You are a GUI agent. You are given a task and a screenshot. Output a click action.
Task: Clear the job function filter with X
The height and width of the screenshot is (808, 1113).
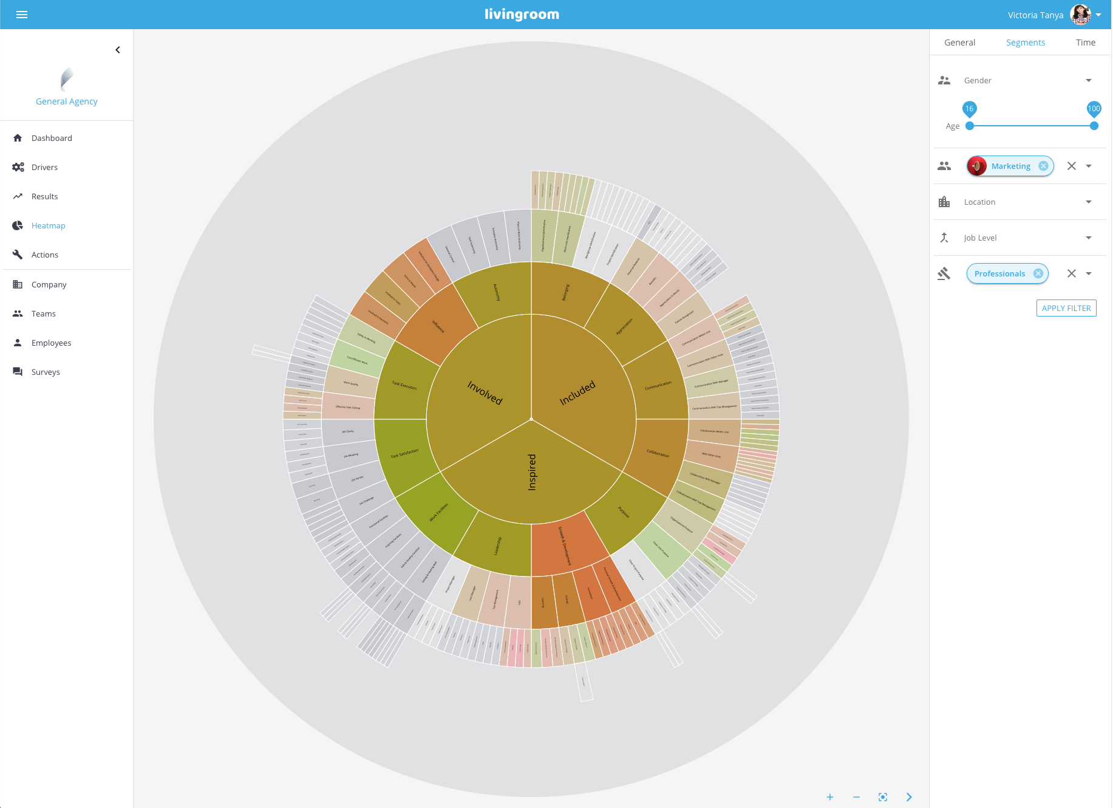tap(1072, 273)
